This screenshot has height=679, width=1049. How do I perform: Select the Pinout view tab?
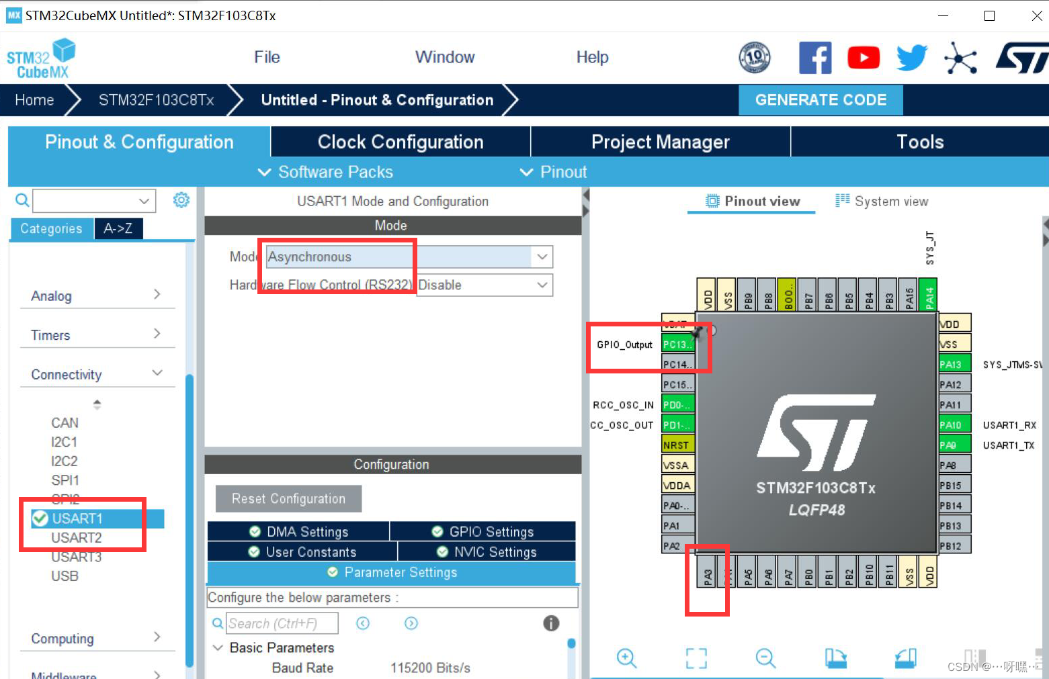pos(752,201)
